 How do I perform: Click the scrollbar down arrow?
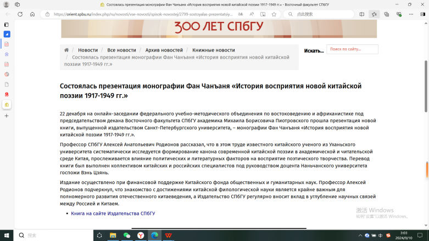click(x=426, y=226)
